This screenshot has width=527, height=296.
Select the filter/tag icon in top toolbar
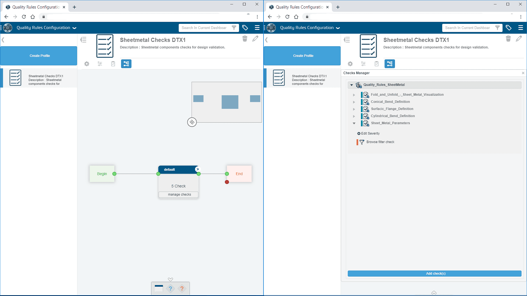click(245, 28)
